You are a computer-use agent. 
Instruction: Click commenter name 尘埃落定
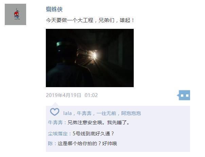click(58, 134)
